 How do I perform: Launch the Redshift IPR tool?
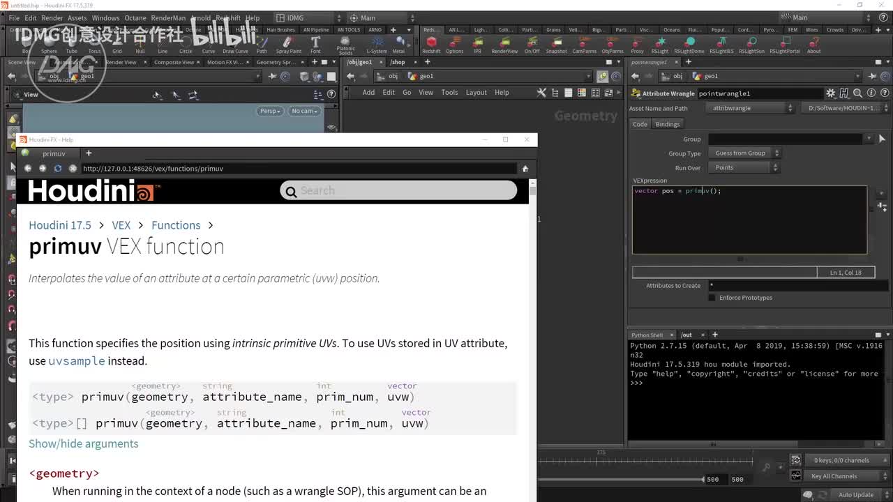click(x=478, y=45)
